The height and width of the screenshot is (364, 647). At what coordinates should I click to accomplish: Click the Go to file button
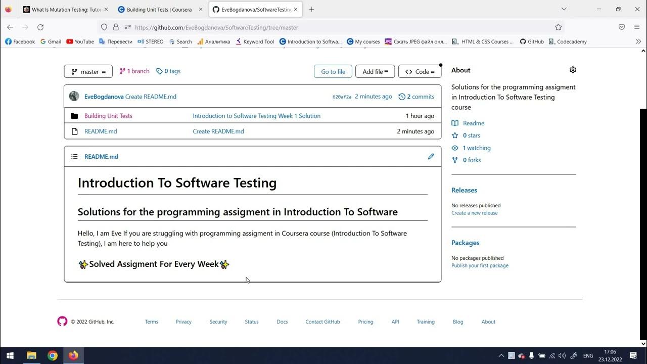[333, 71]
